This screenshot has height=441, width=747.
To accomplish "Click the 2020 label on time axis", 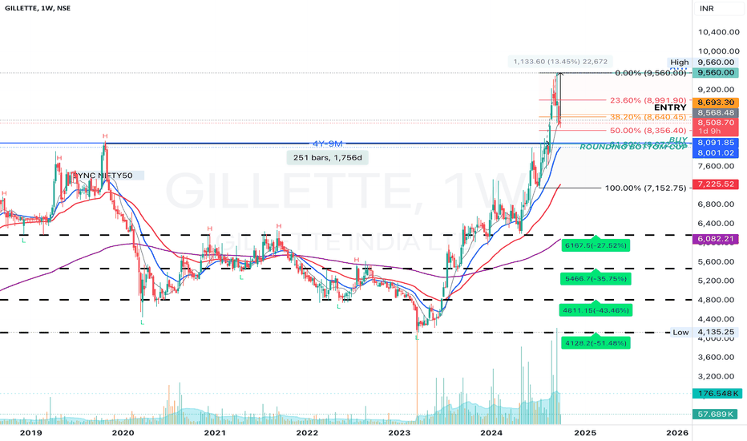I will 123,432.
